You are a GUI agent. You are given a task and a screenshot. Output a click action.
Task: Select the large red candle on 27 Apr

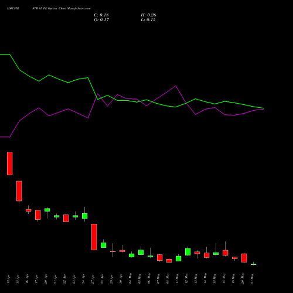[x=94, y=237]
